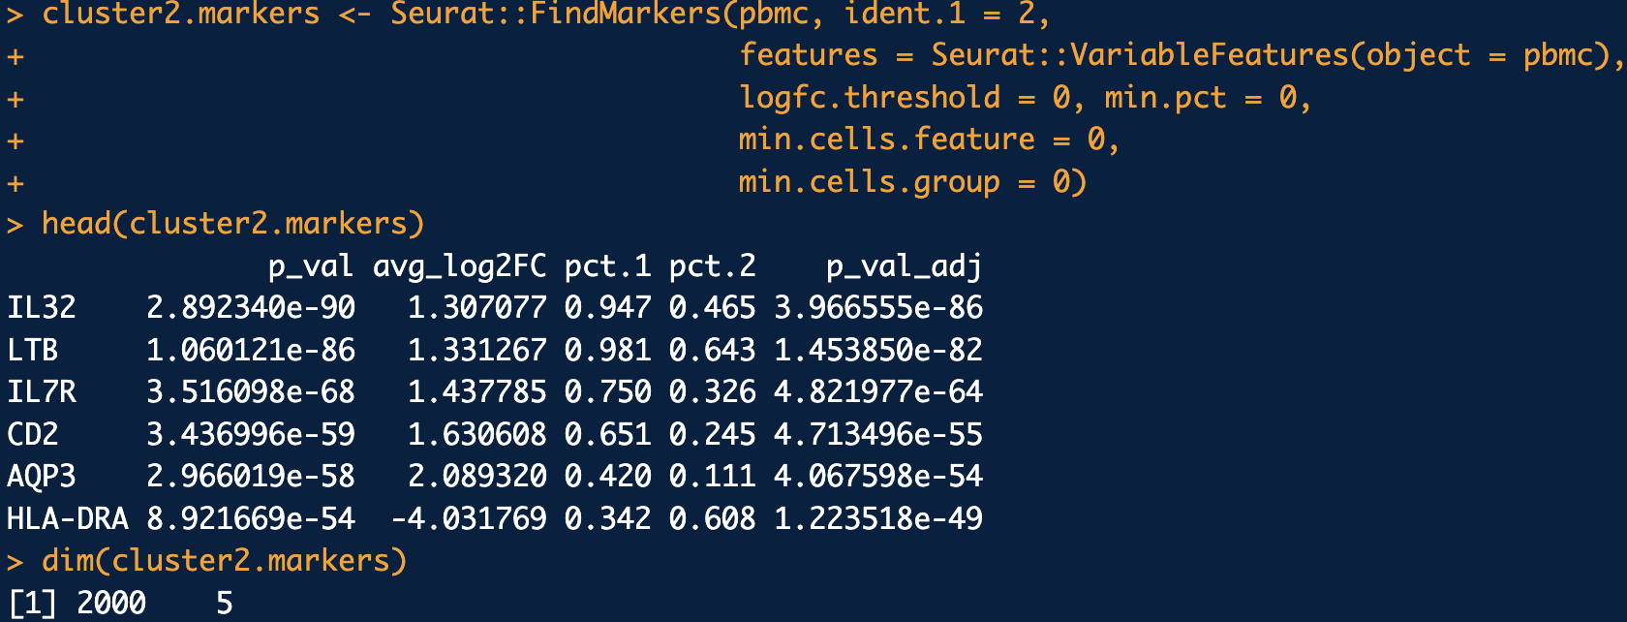Click the CD2 gene row name
The width and height of the screenshot is (1627, 622).
[32, 434]
